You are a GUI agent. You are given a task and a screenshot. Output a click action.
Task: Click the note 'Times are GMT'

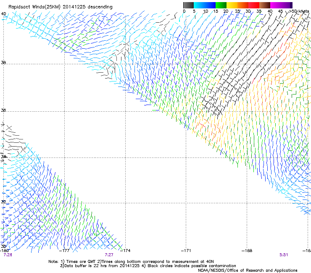[80, 262]
